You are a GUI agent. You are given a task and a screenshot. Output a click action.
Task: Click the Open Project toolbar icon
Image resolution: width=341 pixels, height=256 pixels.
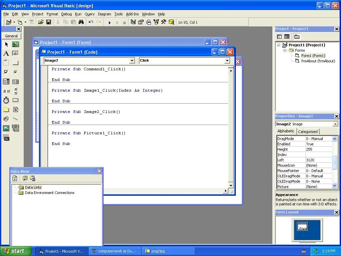pyautogui.click(x=41, y=22)
